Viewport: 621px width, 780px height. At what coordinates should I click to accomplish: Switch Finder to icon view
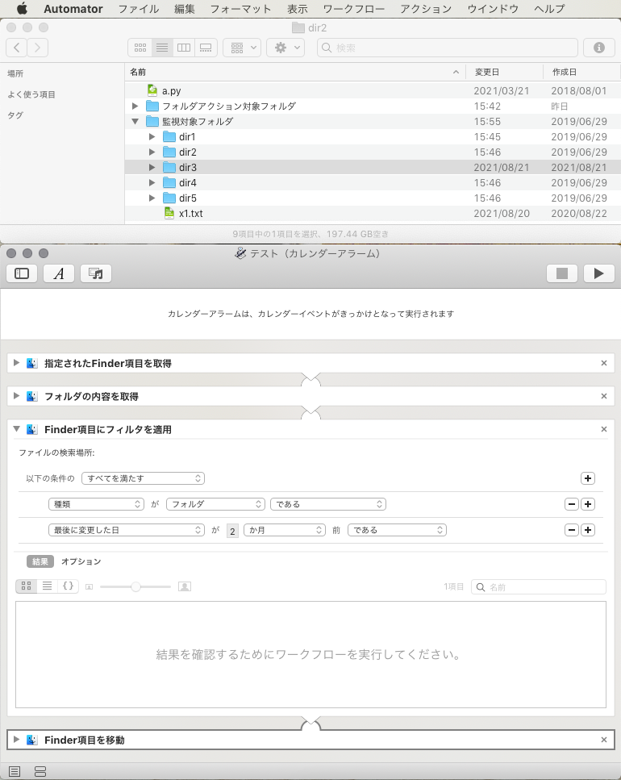click(140, 48)
